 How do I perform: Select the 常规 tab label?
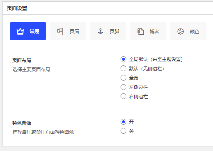(x=34, y=31)
